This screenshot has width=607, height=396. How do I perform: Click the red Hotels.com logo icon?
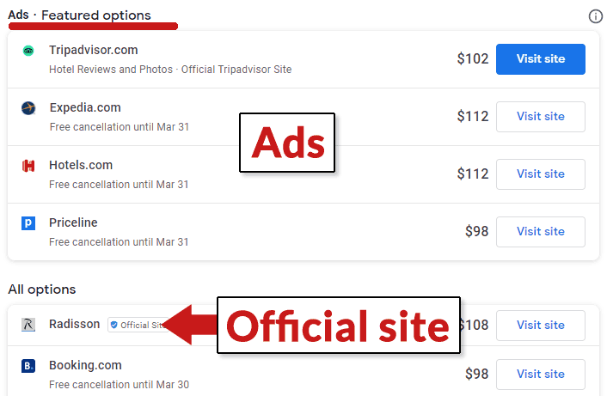[28, 166]
